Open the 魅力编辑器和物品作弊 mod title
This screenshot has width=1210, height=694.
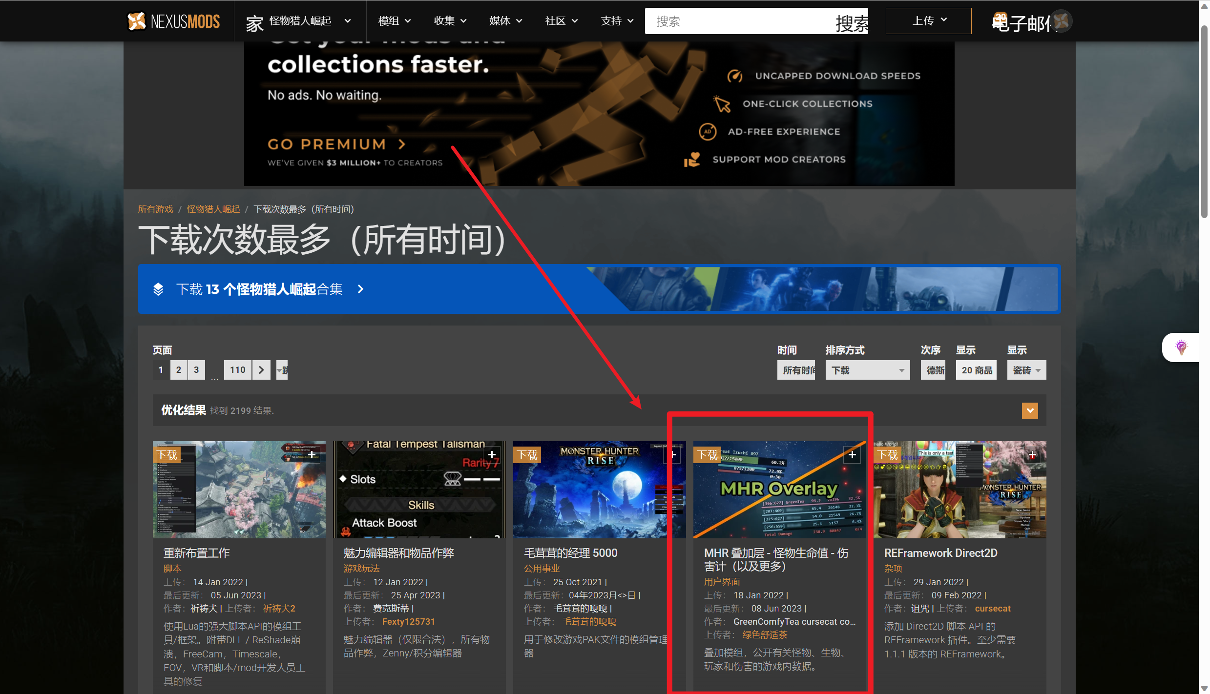point(398,553)
